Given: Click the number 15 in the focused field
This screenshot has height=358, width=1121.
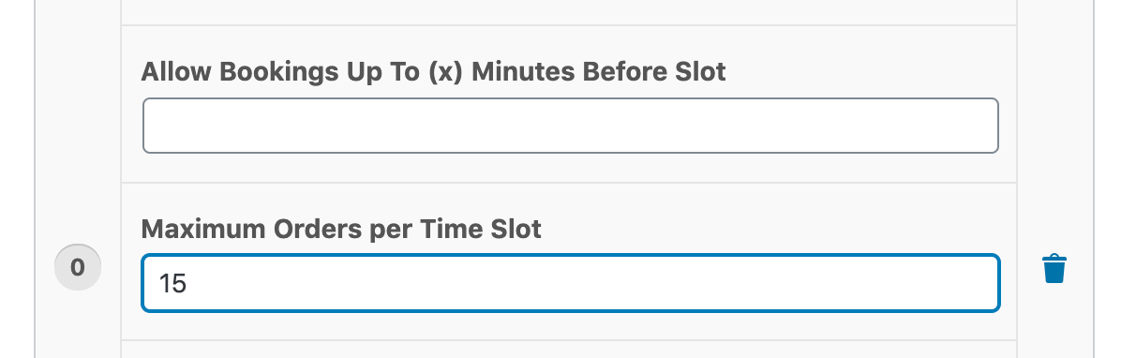Looking at the screenshot, I should point(173,284).
